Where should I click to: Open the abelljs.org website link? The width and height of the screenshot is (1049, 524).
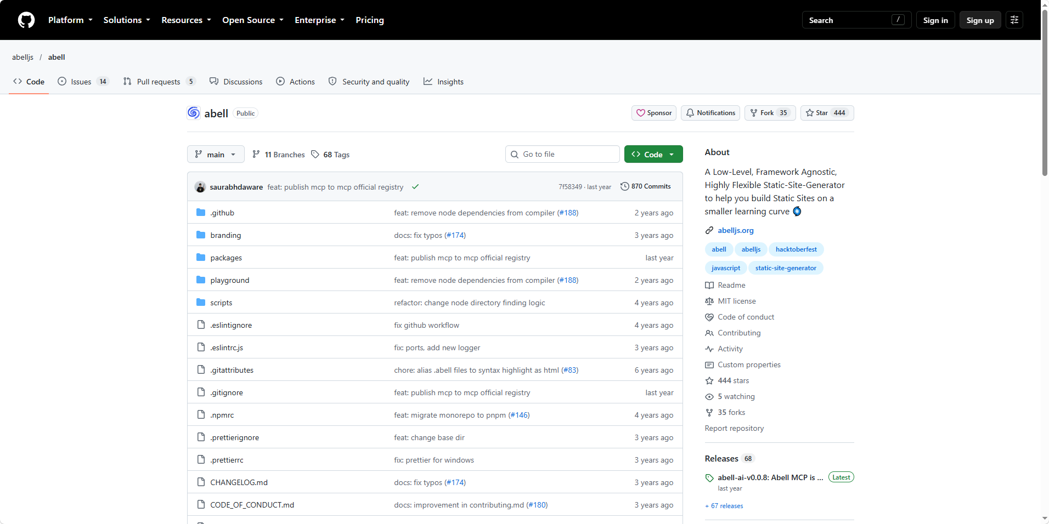click(x=736, y=231)
